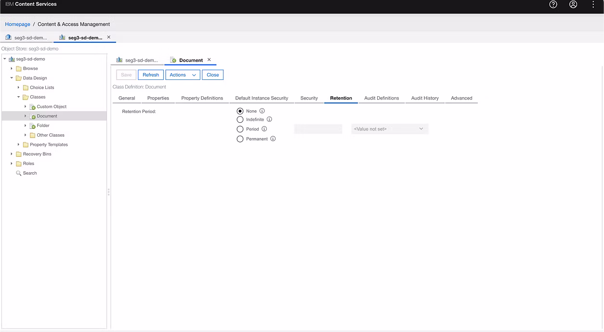Select the Indefinite retention radio button

point(240,119)
